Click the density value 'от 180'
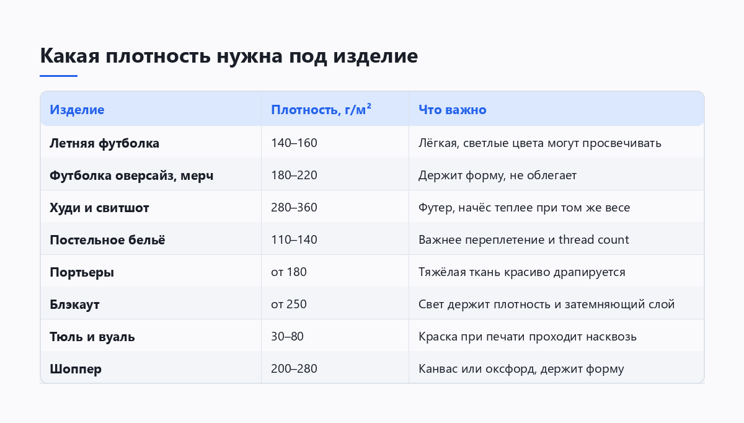The height and width of the screenshot is (423, 744). (x=289, y=272)
